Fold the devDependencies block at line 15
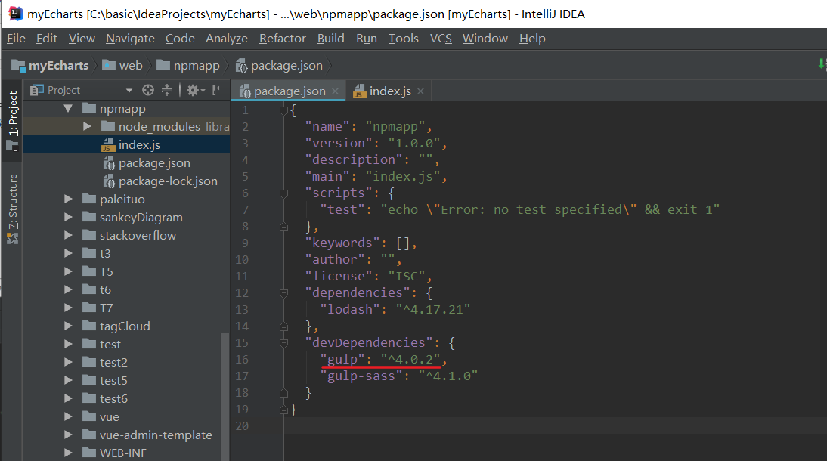 click(x=283, y=343)
